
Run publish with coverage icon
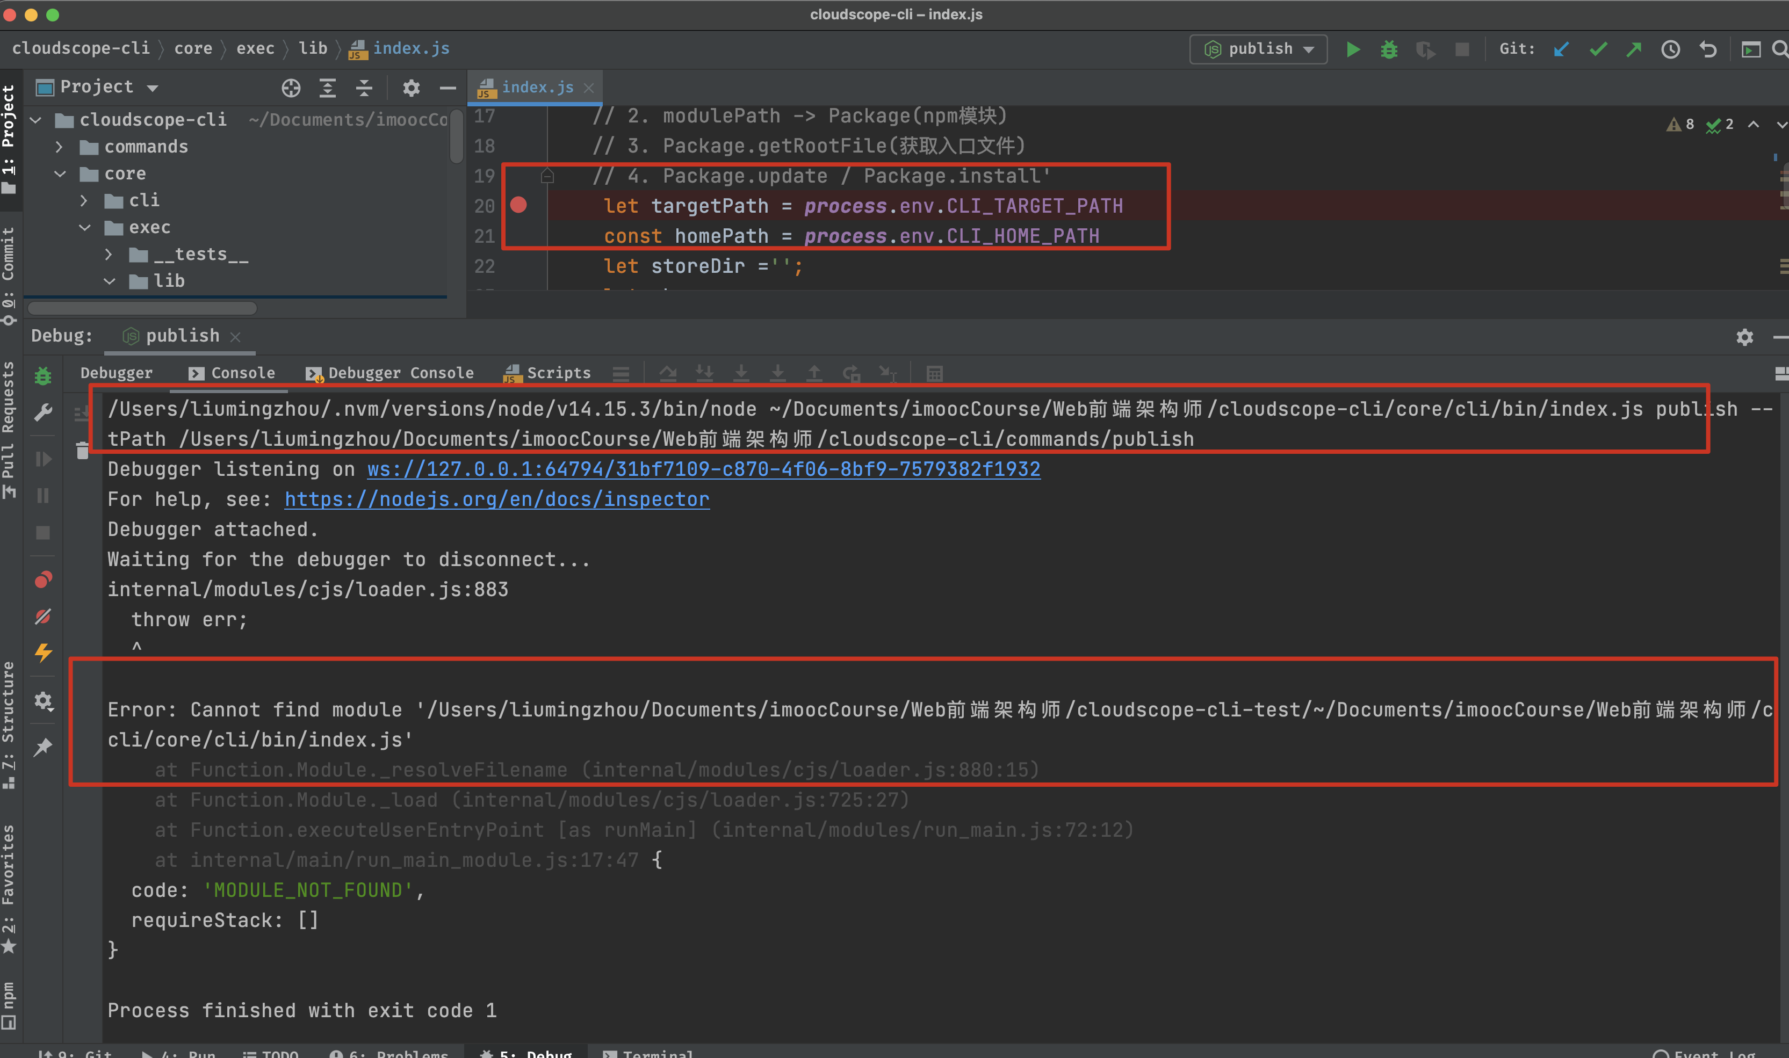point(1425,49)
